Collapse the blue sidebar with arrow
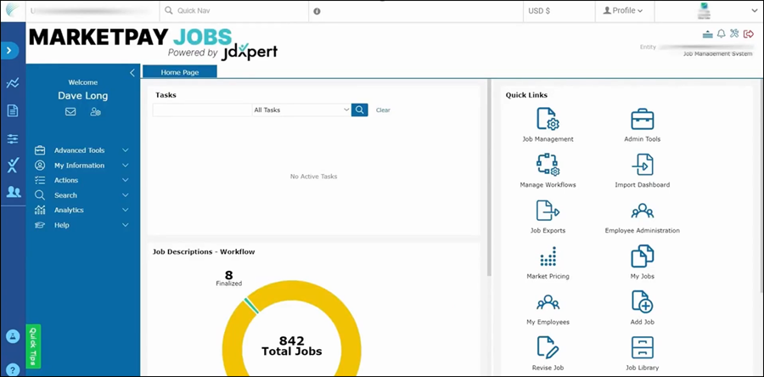 click(x=132, y=72)
